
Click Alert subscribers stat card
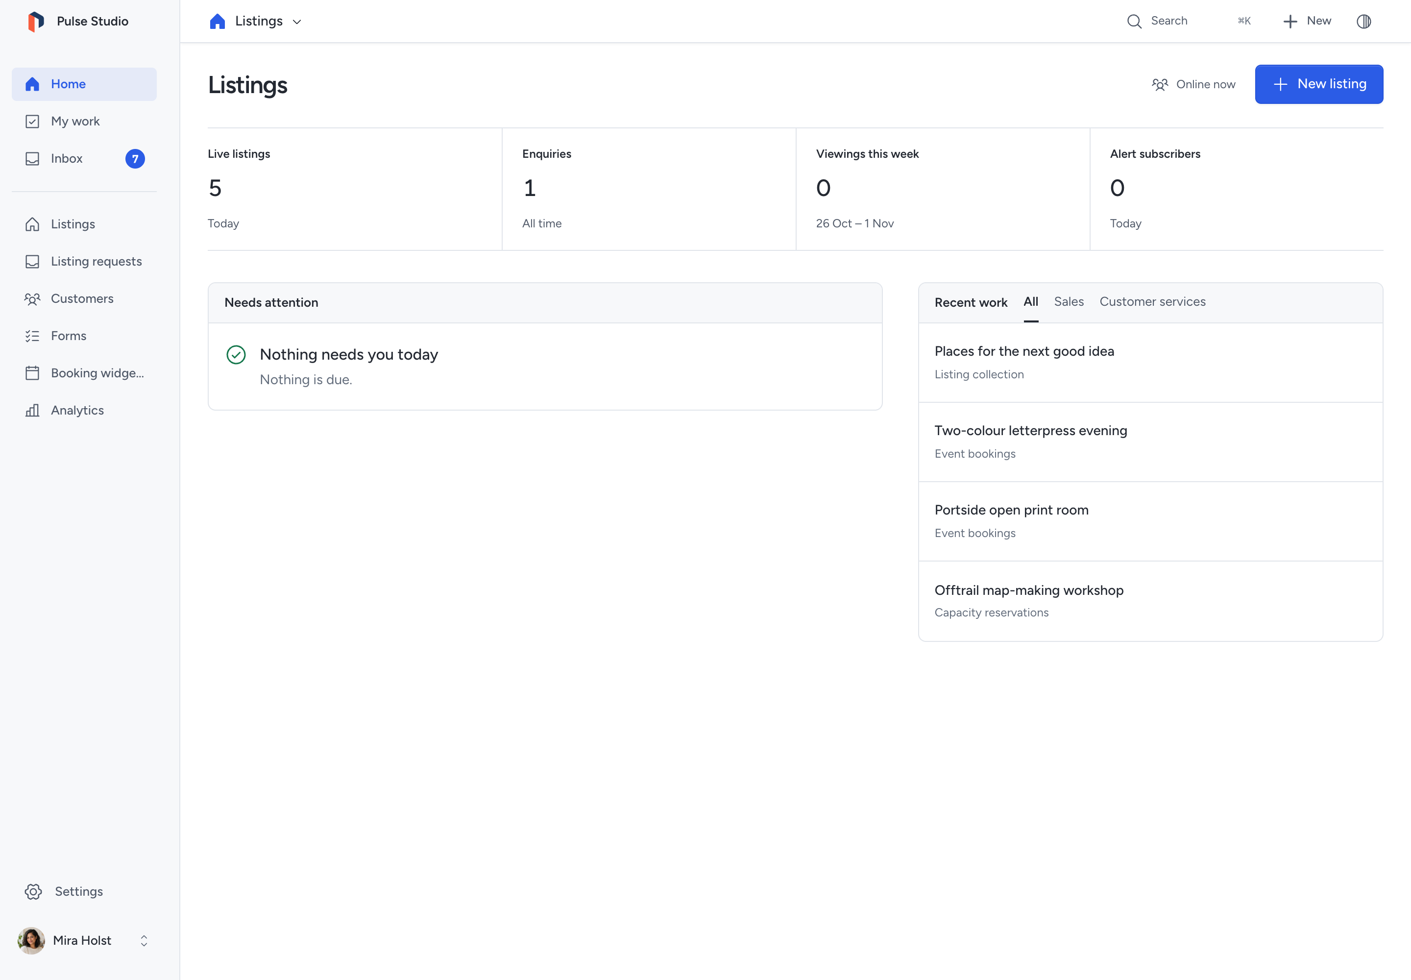tap(1237, 189)
